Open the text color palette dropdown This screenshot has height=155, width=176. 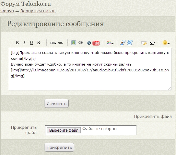click(x=110, y=43)
